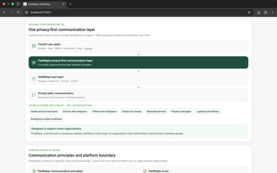277x173 pixels.
Task: Click the site info icon in address bar
Action: pos(26,12)
